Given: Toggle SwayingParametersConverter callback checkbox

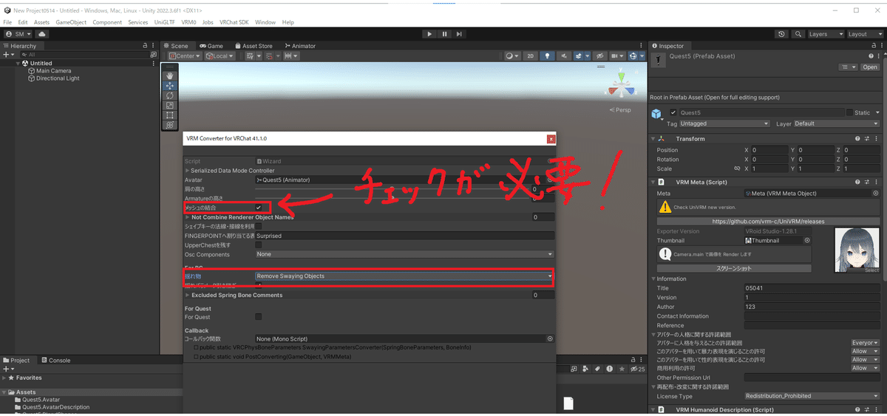Looking at the screenshot, I should pyautogui.click(x=196, y=347).
